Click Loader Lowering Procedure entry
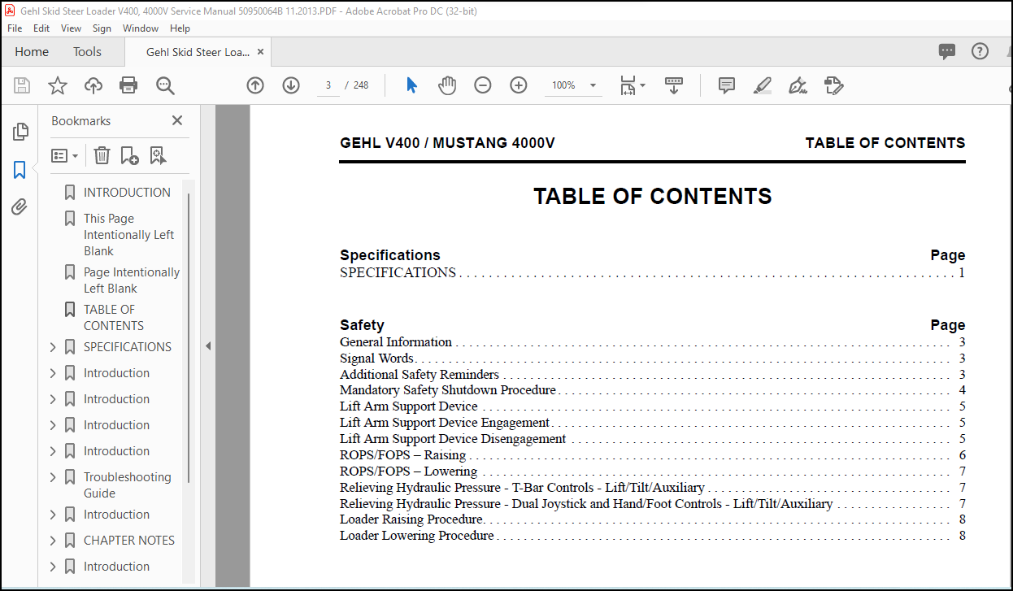Viewport: 1013px width, 591px height. click(652, 536)
